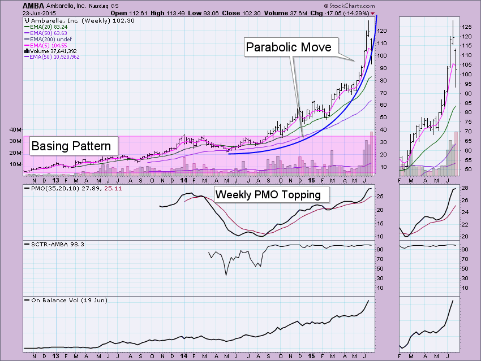Click the EMA(20) 83.24 legend entry
The image size is (481, 361).
point(46,27)
